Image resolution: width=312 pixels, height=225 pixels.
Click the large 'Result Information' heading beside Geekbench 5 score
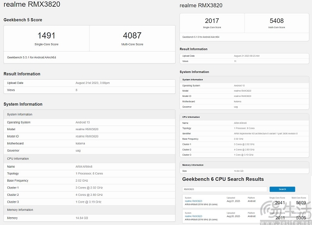coord(22,74)
